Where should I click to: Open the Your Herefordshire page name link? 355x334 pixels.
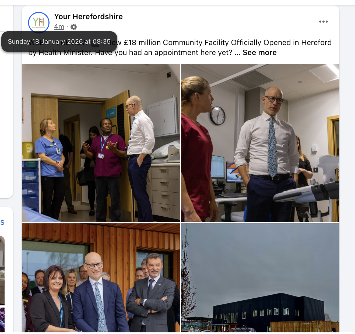coord(88,16)
